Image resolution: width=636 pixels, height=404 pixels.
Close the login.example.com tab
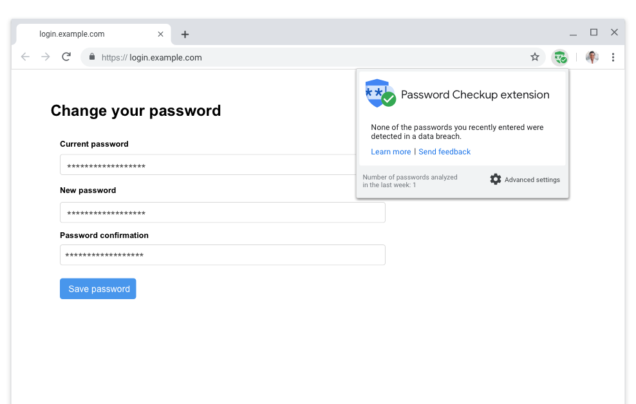point(160,34)
